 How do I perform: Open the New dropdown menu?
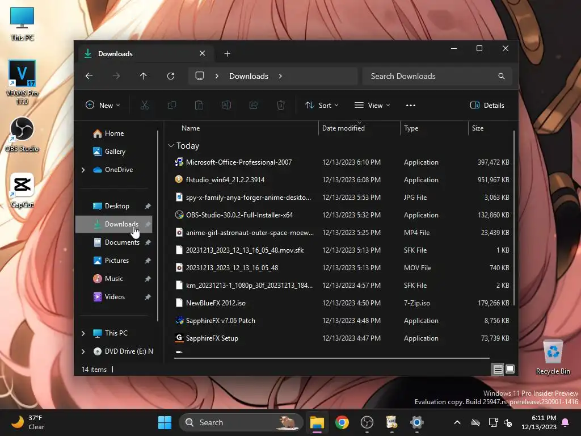click(x=103, y=105)
